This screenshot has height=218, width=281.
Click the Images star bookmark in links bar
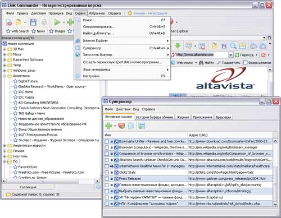pyautogui.click(x=57, y=31)
